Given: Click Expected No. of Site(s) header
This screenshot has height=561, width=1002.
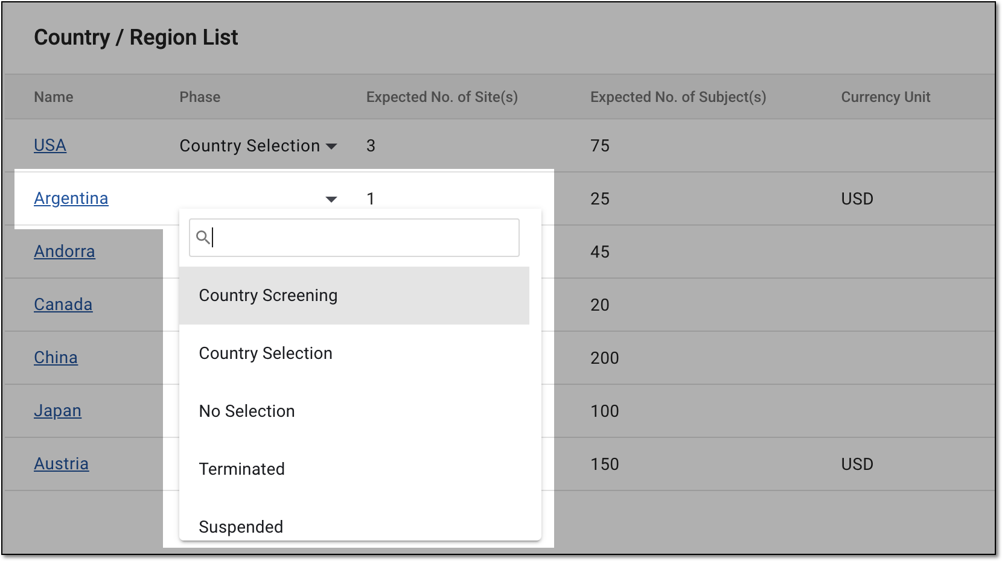Looking at the screenshot, I should (x=442, y=97).
